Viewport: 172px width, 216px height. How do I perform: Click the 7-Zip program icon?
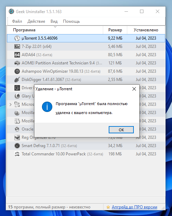pos(17,47)
